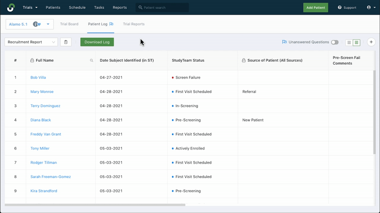This screenshot has height=213, width=380.
Task: Click the search magnifier in Full Name column
Action: 92,60
